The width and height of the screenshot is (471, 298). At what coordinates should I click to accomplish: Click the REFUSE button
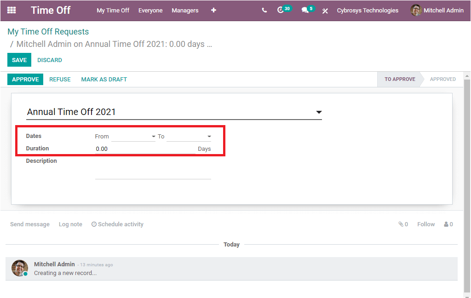60,79
